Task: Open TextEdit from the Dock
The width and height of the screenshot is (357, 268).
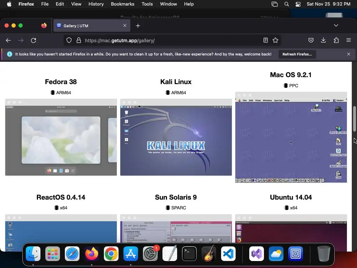Action: pos(170,254)
